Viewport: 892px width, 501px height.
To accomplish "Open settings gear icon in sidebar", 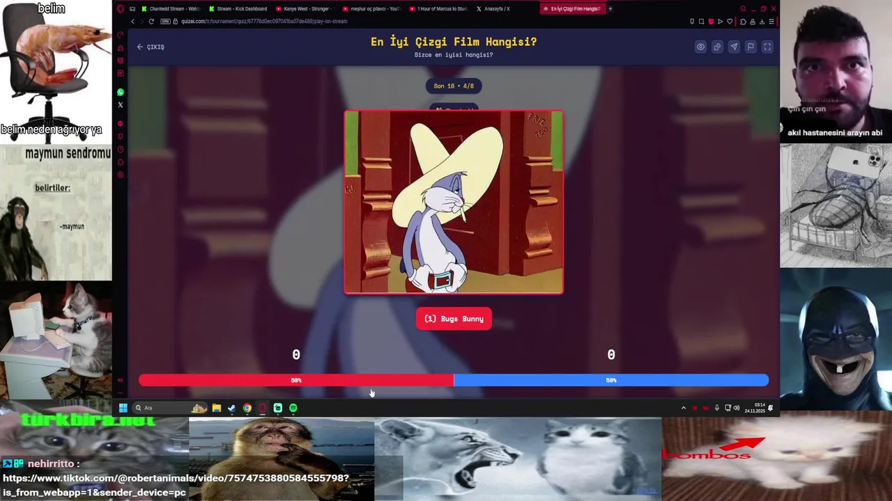I will 121,175.
